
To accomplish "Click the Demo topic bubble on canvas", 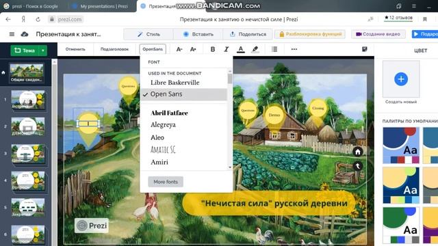I will coord(274,115).
